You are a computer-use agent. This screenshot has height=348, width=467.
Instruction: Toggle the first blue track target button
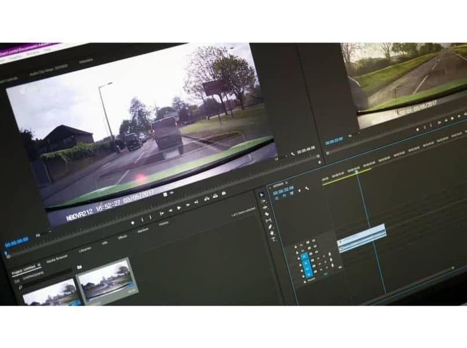[304, 256]
